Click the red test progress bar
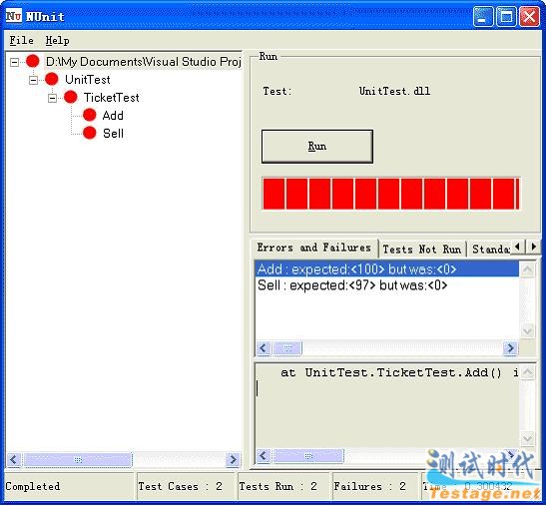The height and width of the screenshot is (506, 546). click(391, 194)
